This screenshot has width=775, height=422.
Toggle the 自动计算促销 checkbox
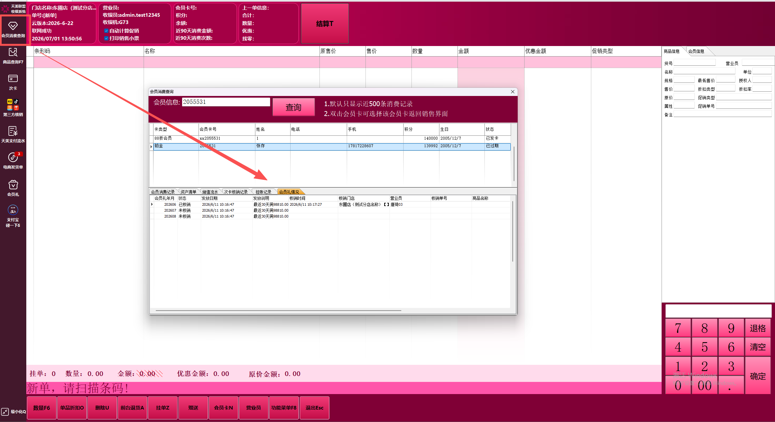tap(106, 31)
